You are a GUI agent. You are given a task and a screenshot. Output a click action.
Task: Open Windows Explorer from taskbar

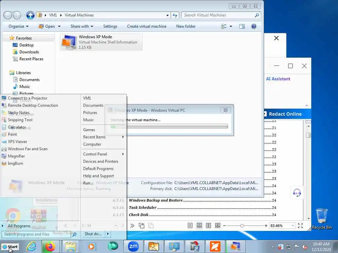tap(71, 246)
